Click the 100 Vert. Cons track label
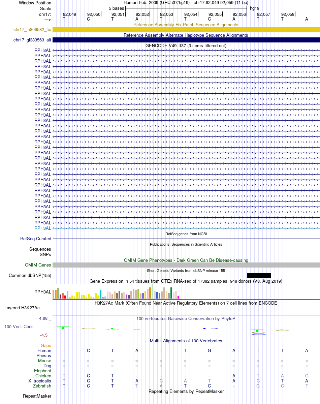The image size is (320, 404). tap(19, 327)
